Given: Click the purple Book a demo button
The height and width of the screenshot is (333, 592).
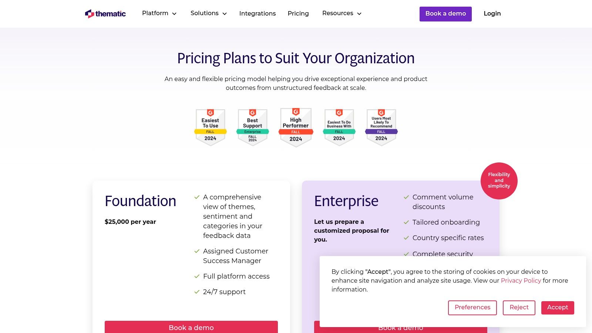Looking at the screenshot, I should 445,14.
